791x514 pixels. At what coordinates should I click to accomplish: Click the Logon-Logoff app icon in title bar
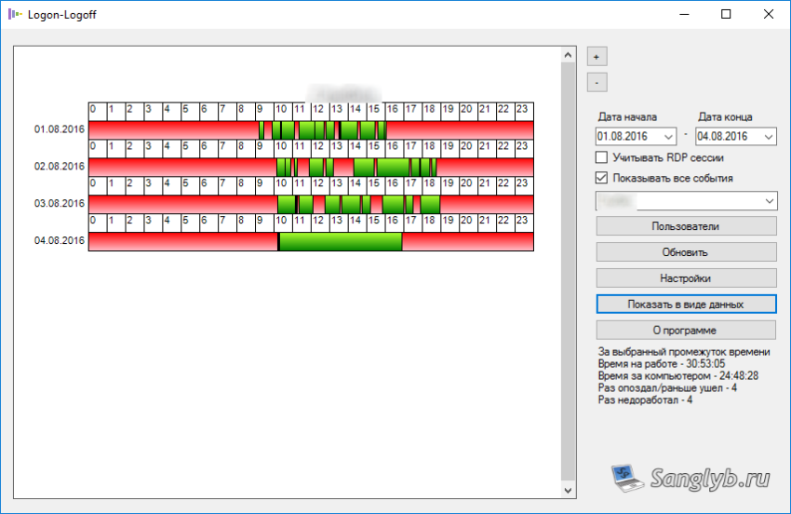pyautogui.click(x=15, y=14)
